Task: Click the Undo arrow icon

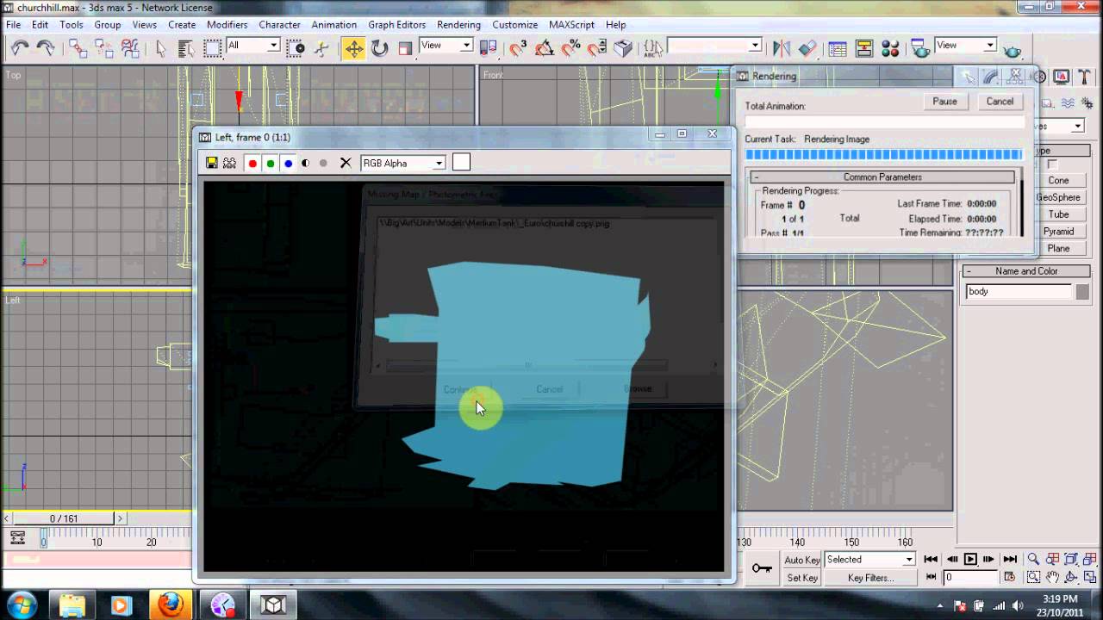Action: click(x=19, y=48)
